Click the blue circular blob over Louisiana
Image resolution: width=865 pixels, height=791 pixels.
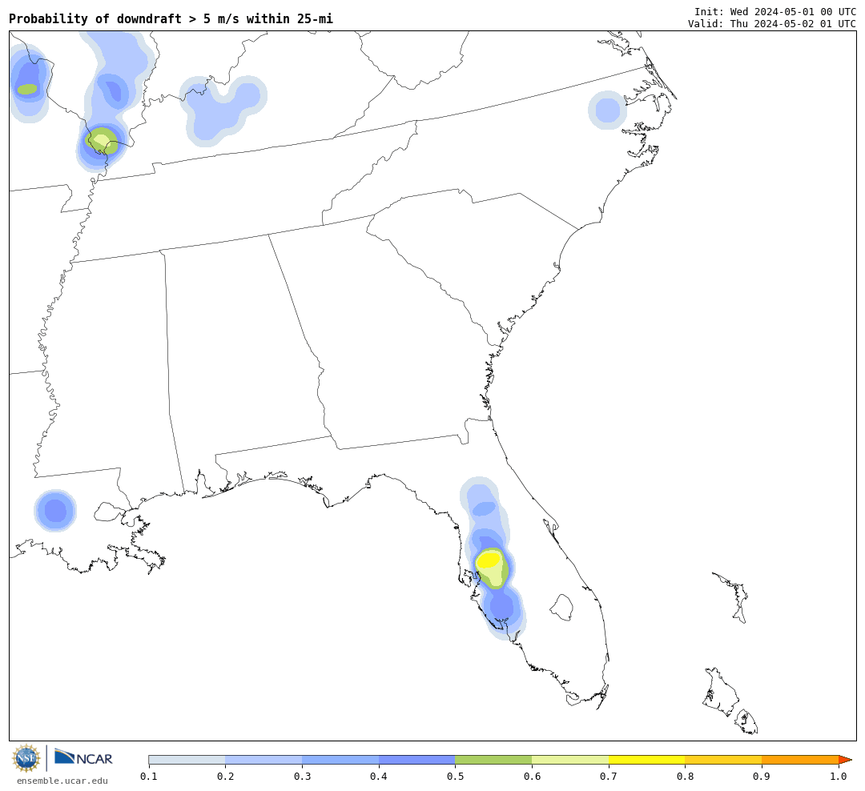point(55,510)
